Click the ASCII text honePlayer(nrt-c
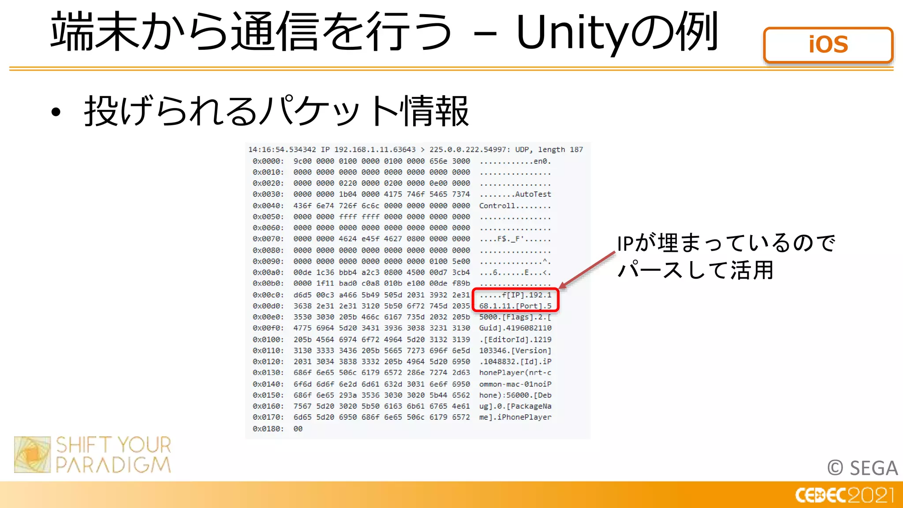Viewport: 903px width, 508px height. [515, 372]
